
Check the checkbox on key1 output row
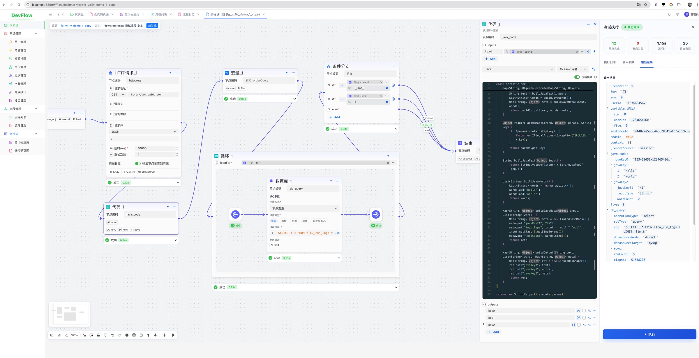[x=584, y=318]
